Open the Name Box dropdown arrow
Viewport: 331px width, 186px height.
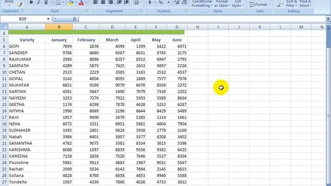[48, 19]
